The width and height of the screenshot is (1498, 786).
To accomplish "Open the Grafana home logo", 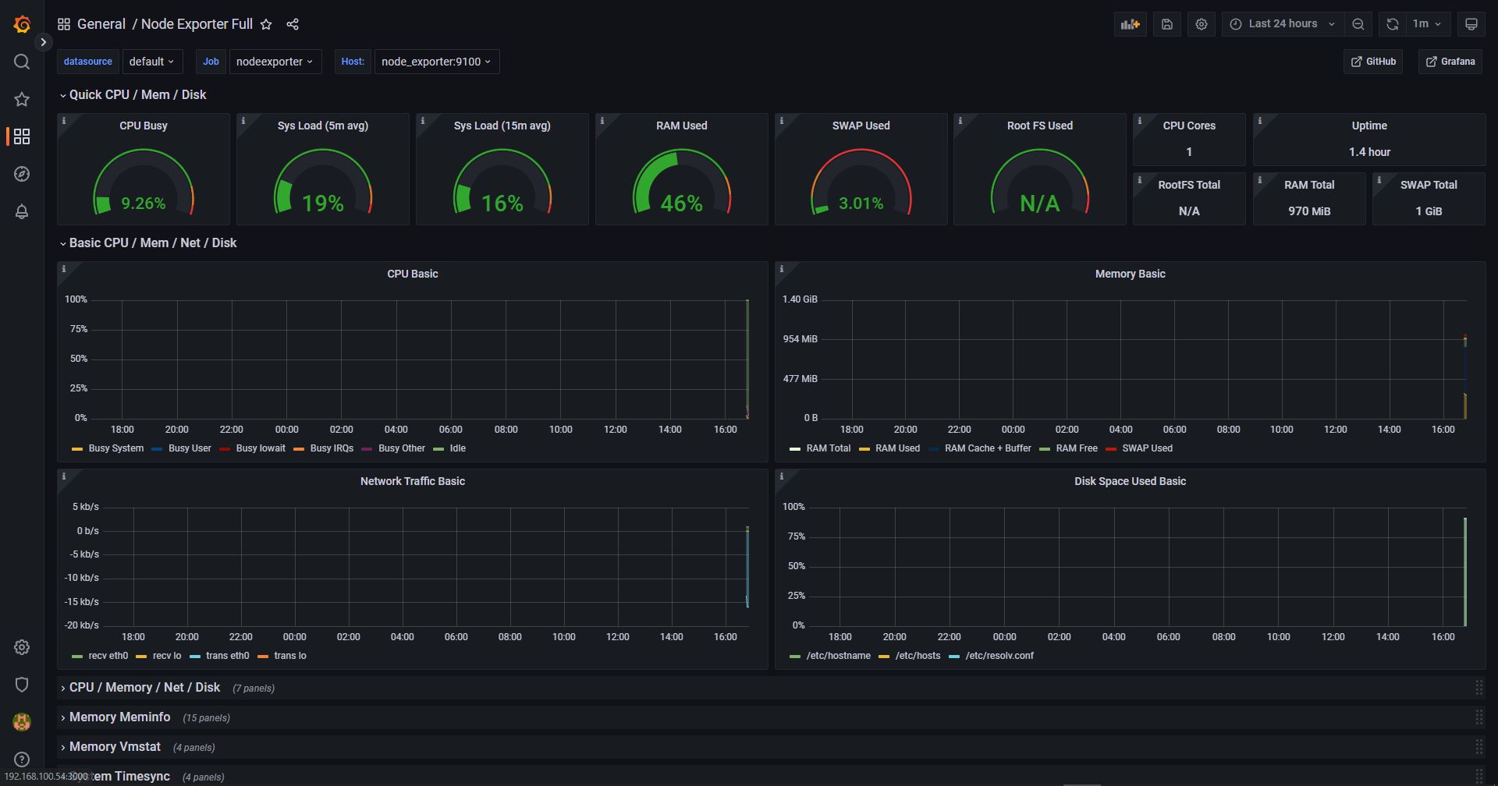I will click(x=22, y=24).
